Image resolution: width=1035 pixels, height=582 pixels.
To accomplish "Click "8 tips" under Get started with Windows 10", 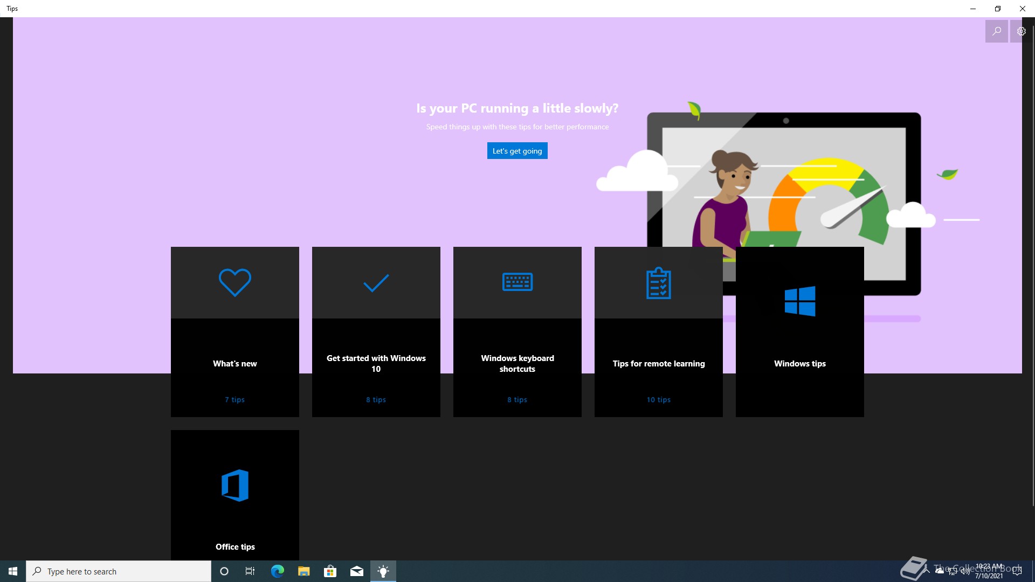I will click(x=376, y=400).
